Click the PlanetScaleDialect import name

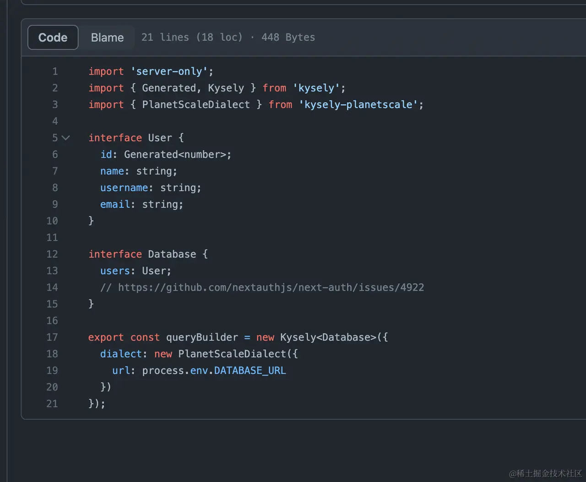pyautogui.click(x=196, y=105)
